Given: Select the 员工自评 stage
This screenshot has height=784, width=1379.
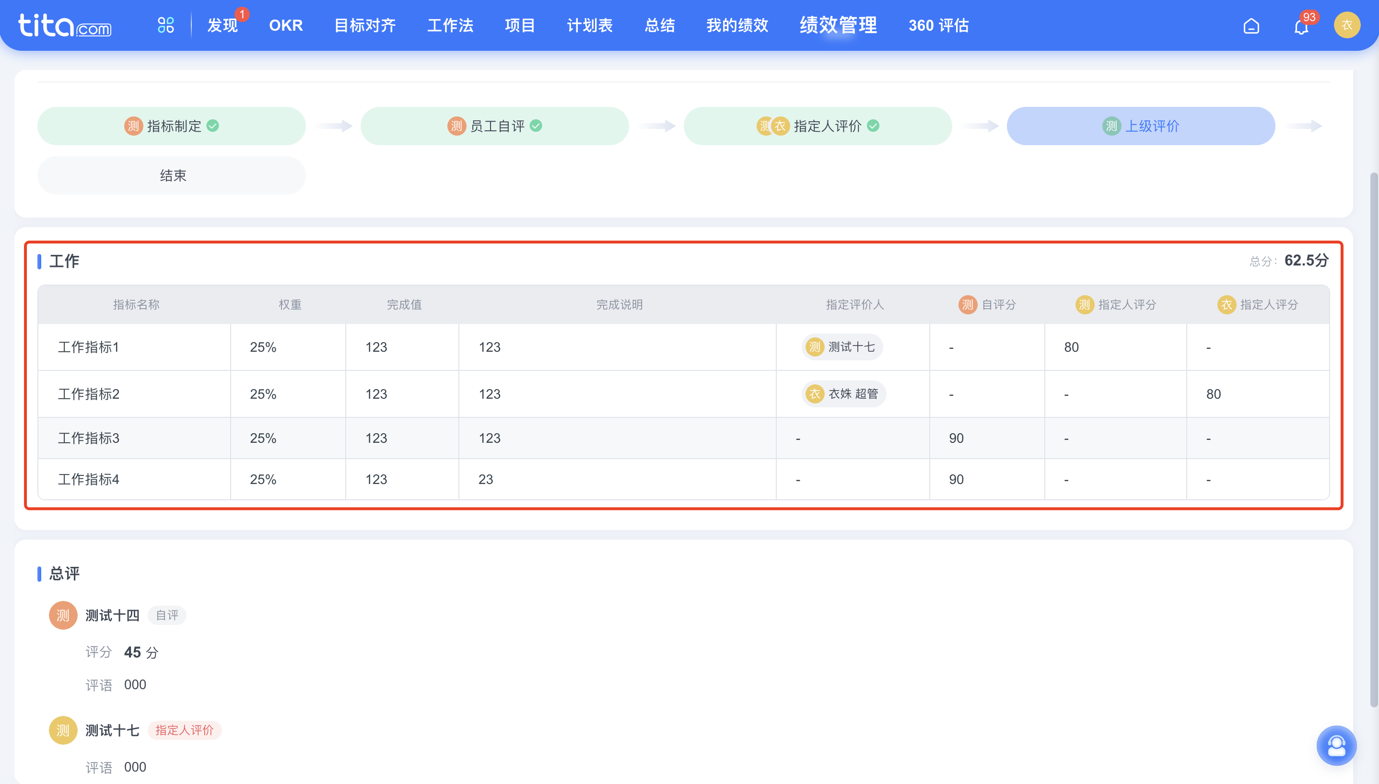Looking at the screenshot, I should click(494, 126).
